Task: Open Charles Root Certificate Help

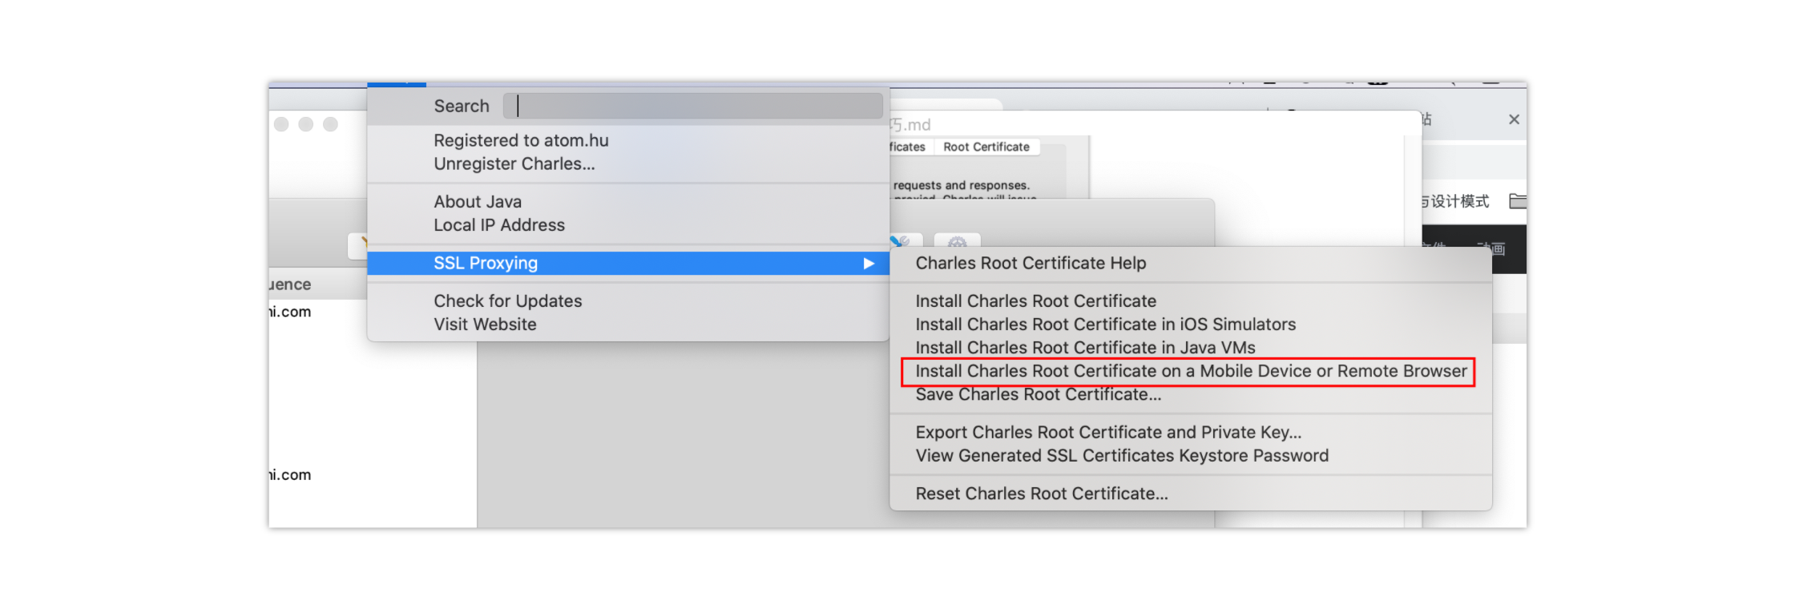Action: coord(1031,264)
